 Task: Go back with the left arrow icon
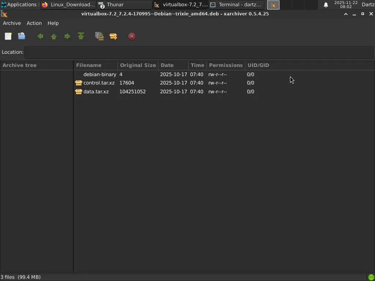click(x=40, y=36)
